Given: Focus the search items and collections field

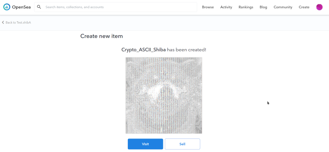Looking at the screenshot, I should click(116, 7).
